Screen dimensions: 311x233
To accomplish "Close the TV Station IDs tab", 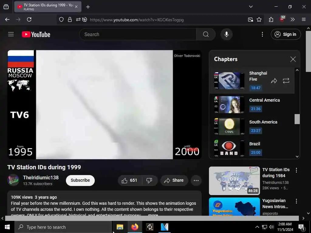I will tap(76, 7).
